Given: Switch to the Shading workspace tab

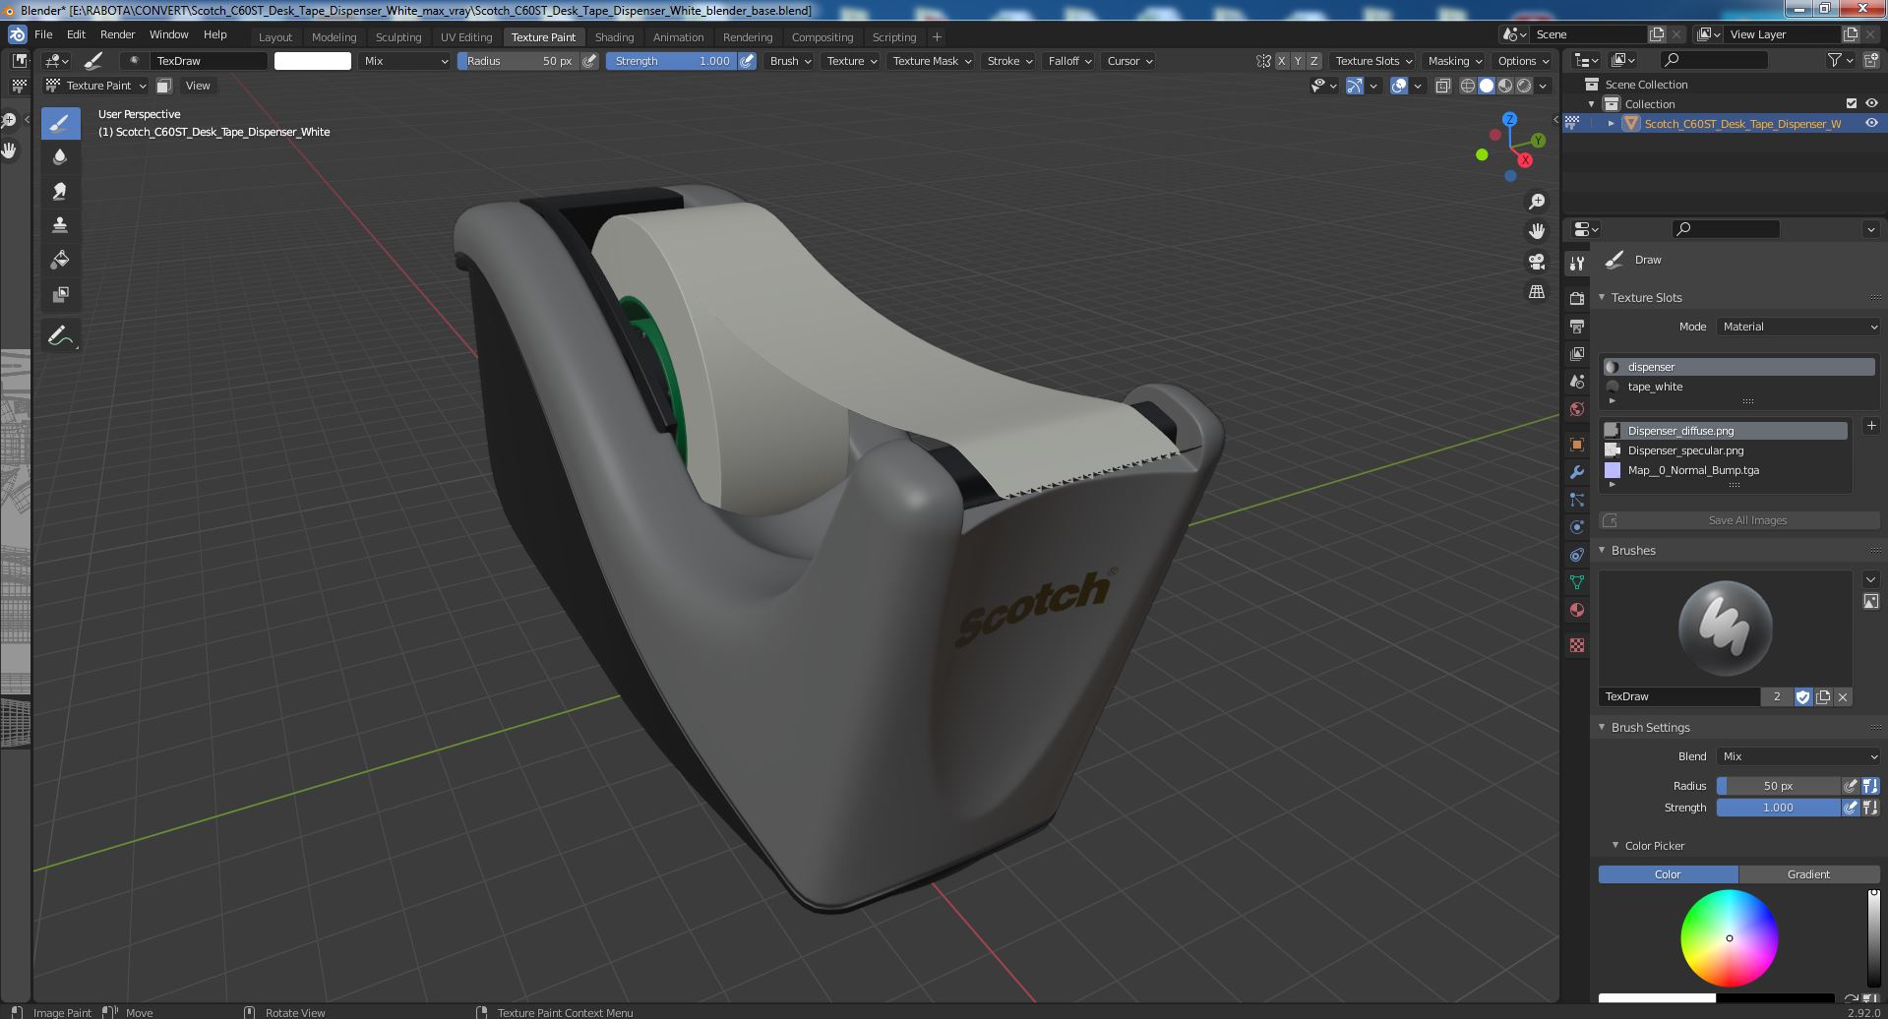Looking at the screenshot, I should (614, 37).
